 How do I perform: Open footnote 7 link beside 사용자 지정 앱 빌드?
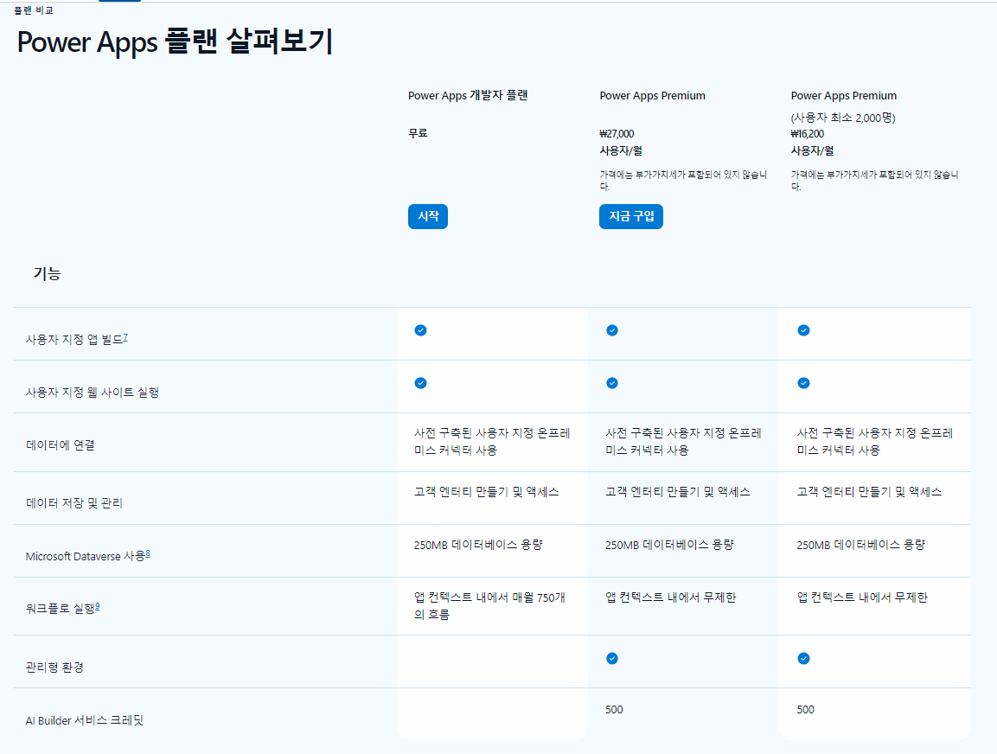[125, 337]
